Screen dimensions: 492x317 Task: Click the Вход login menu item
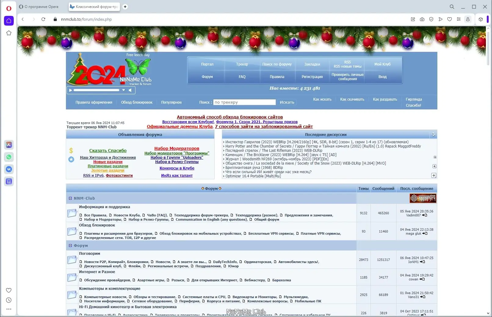coord(382,77)
